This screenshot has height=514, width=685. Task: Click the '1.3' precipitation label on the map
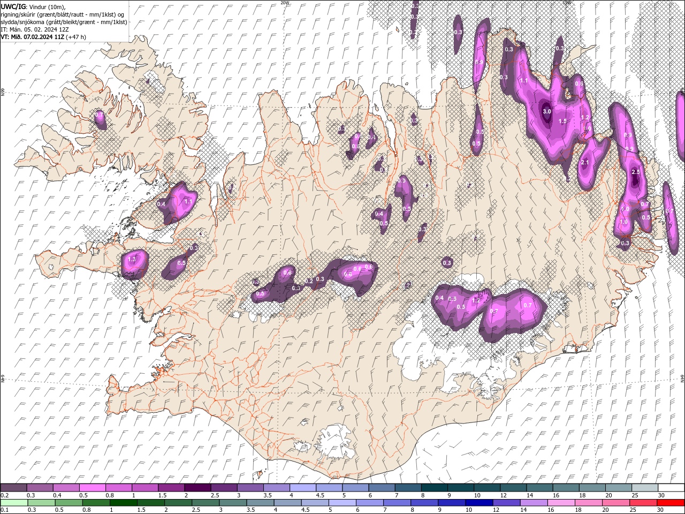[132, 259]
